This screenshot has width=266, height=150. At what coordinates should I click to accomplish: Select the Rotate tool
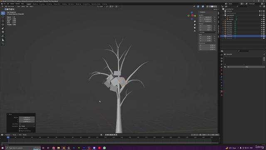[x=3, y=25]
